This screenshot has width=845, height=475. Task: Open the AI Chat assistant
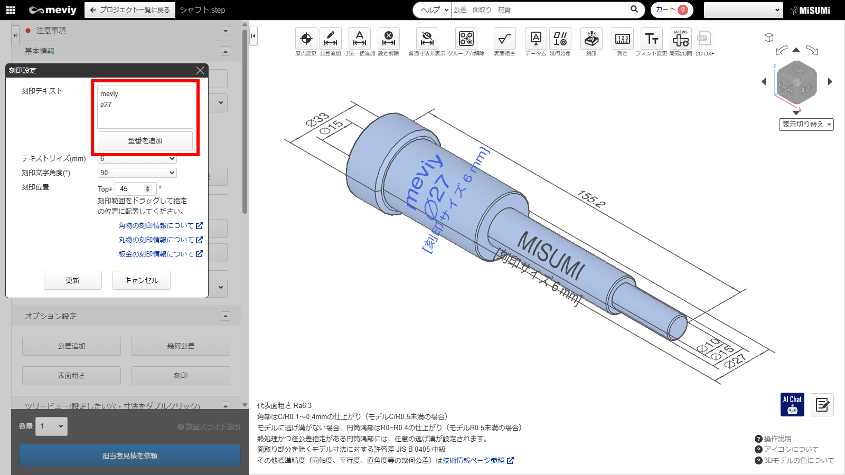pyautogui.click(x=792, y=404)
